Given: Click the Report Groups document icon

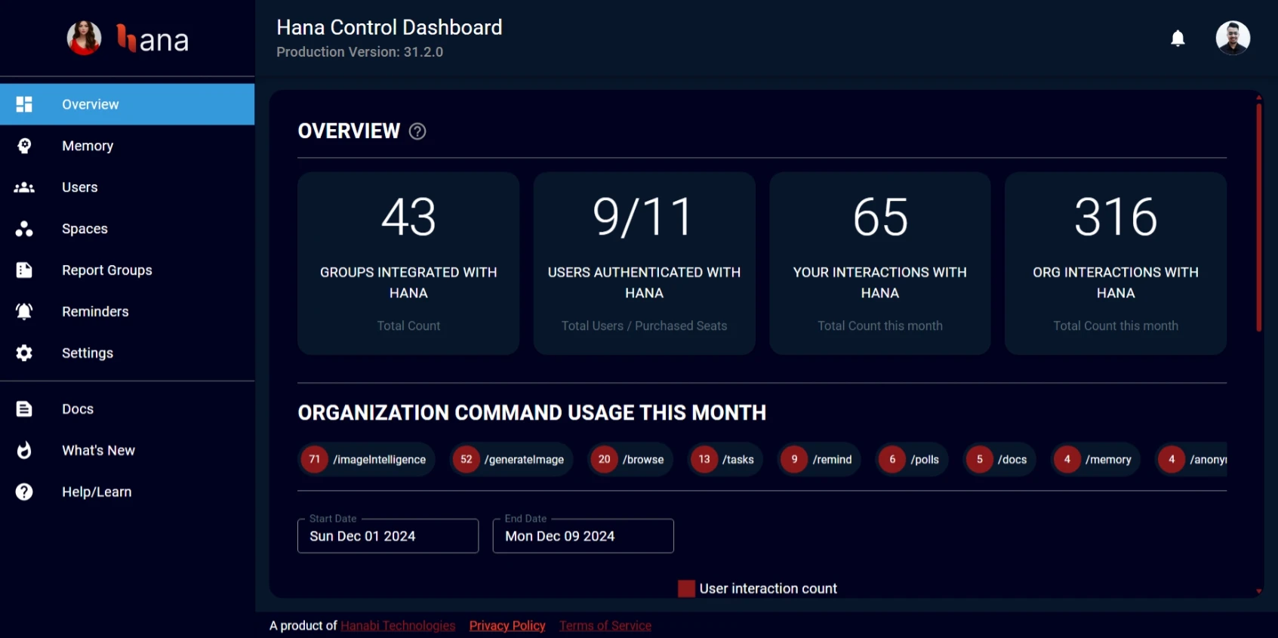Looking at the screenshot, I should pos(24,270).
